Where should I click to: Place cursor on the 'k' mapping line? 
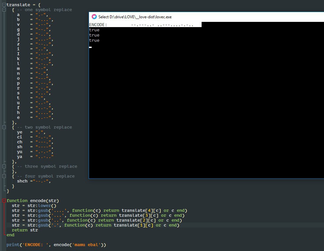pyautogui.click(x=34, y=59)
